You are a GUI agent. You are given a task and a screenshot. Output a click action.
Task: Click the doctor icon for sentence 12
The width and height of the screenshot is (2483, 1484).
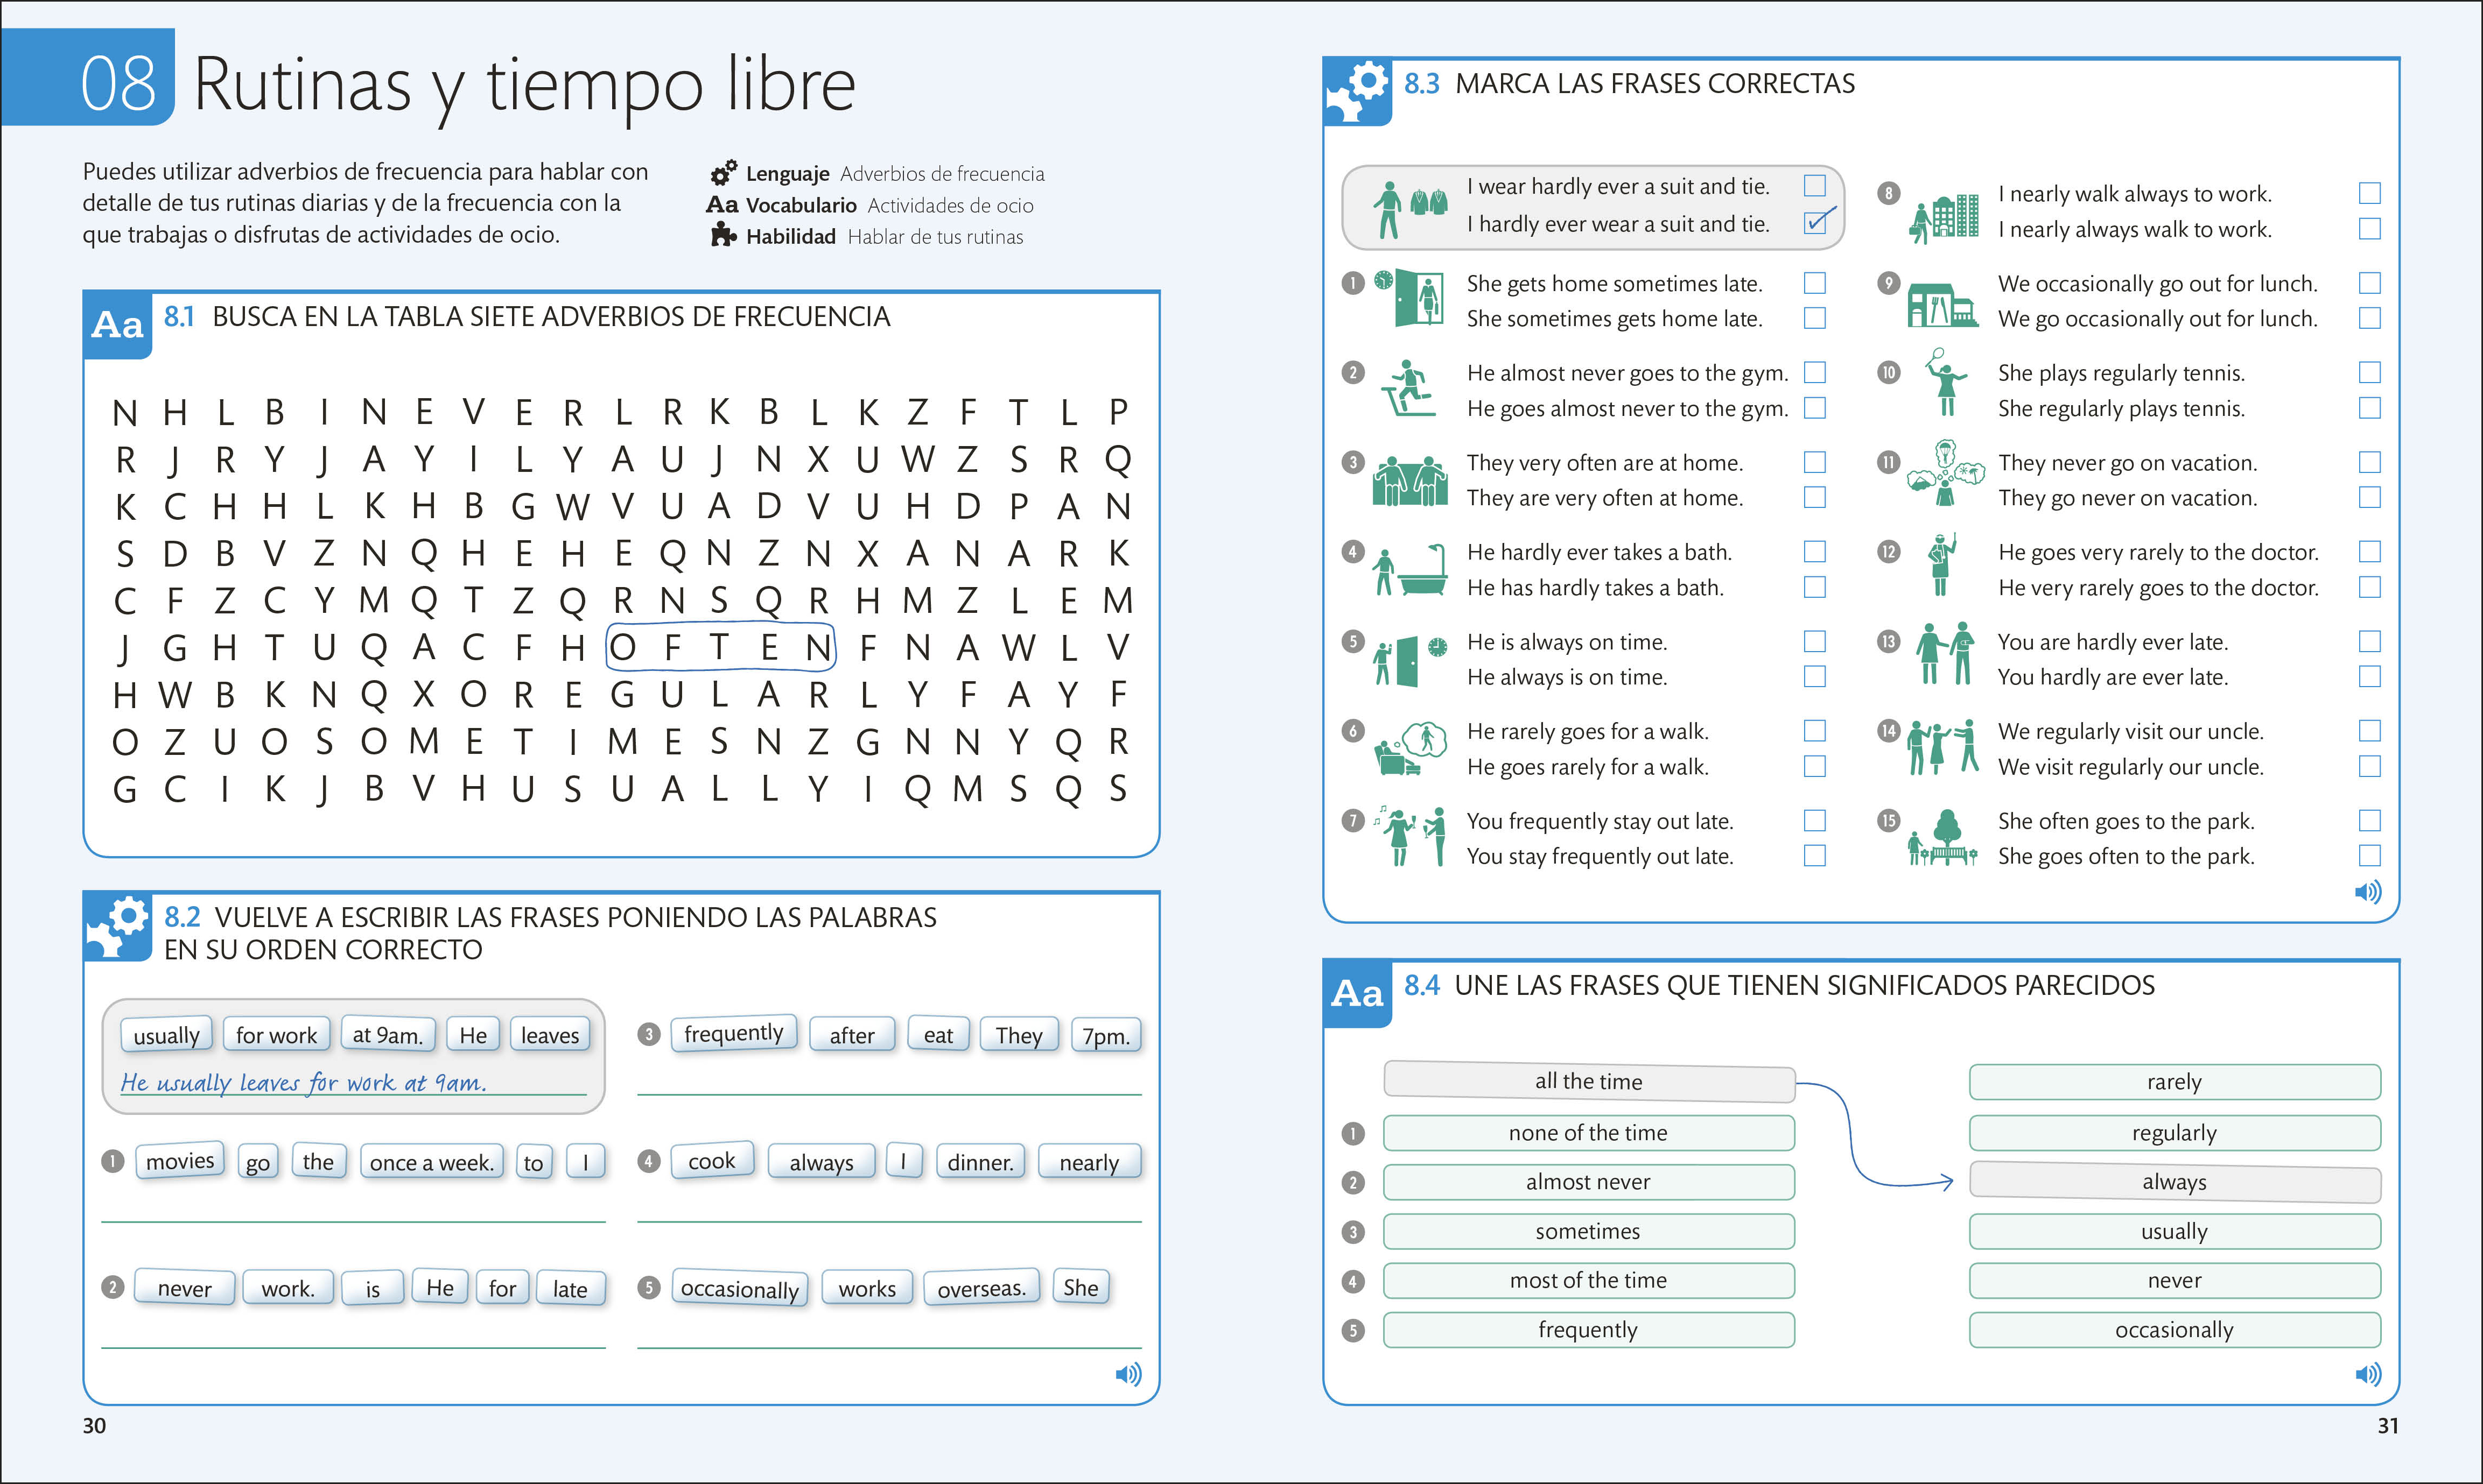[1942, 564]
